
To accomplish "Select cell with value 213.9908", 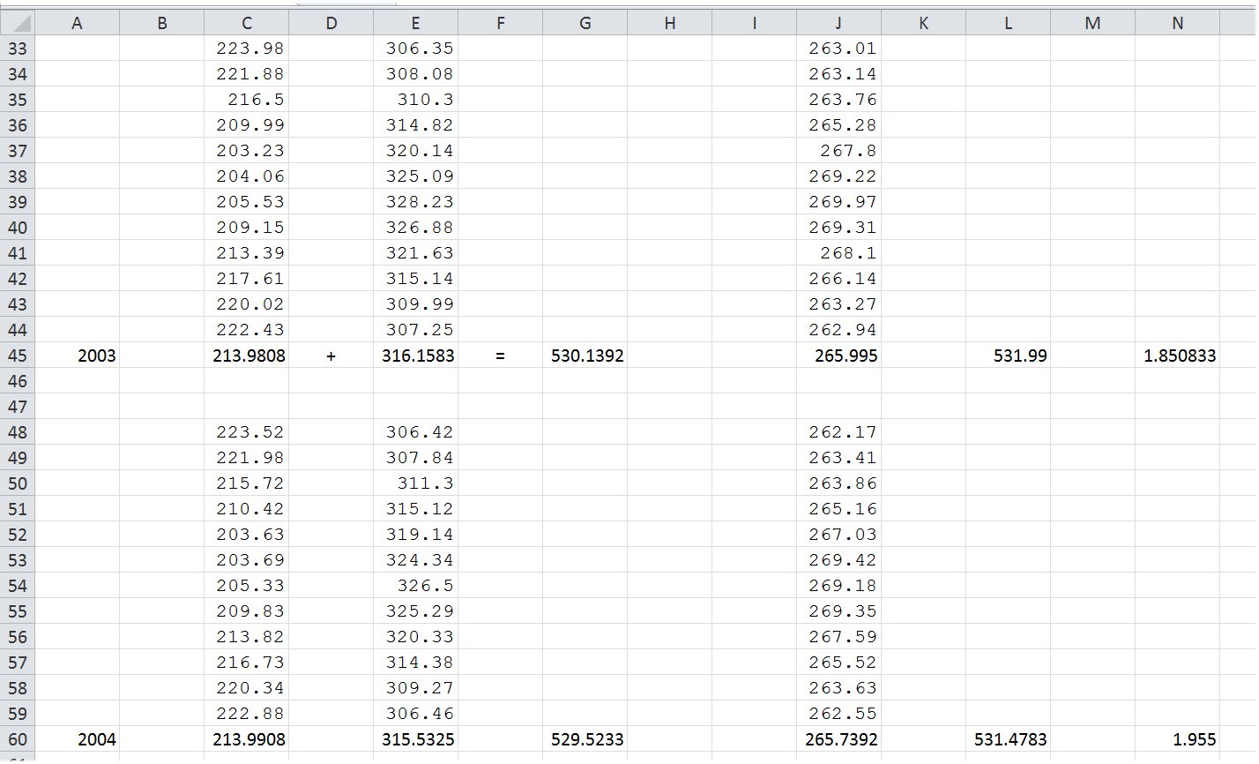I will 246,739.
